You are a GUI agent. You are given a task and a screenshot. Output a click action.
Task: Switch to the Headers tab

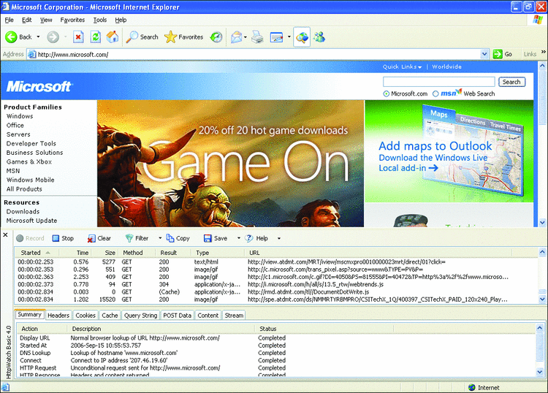coord(58,315)
